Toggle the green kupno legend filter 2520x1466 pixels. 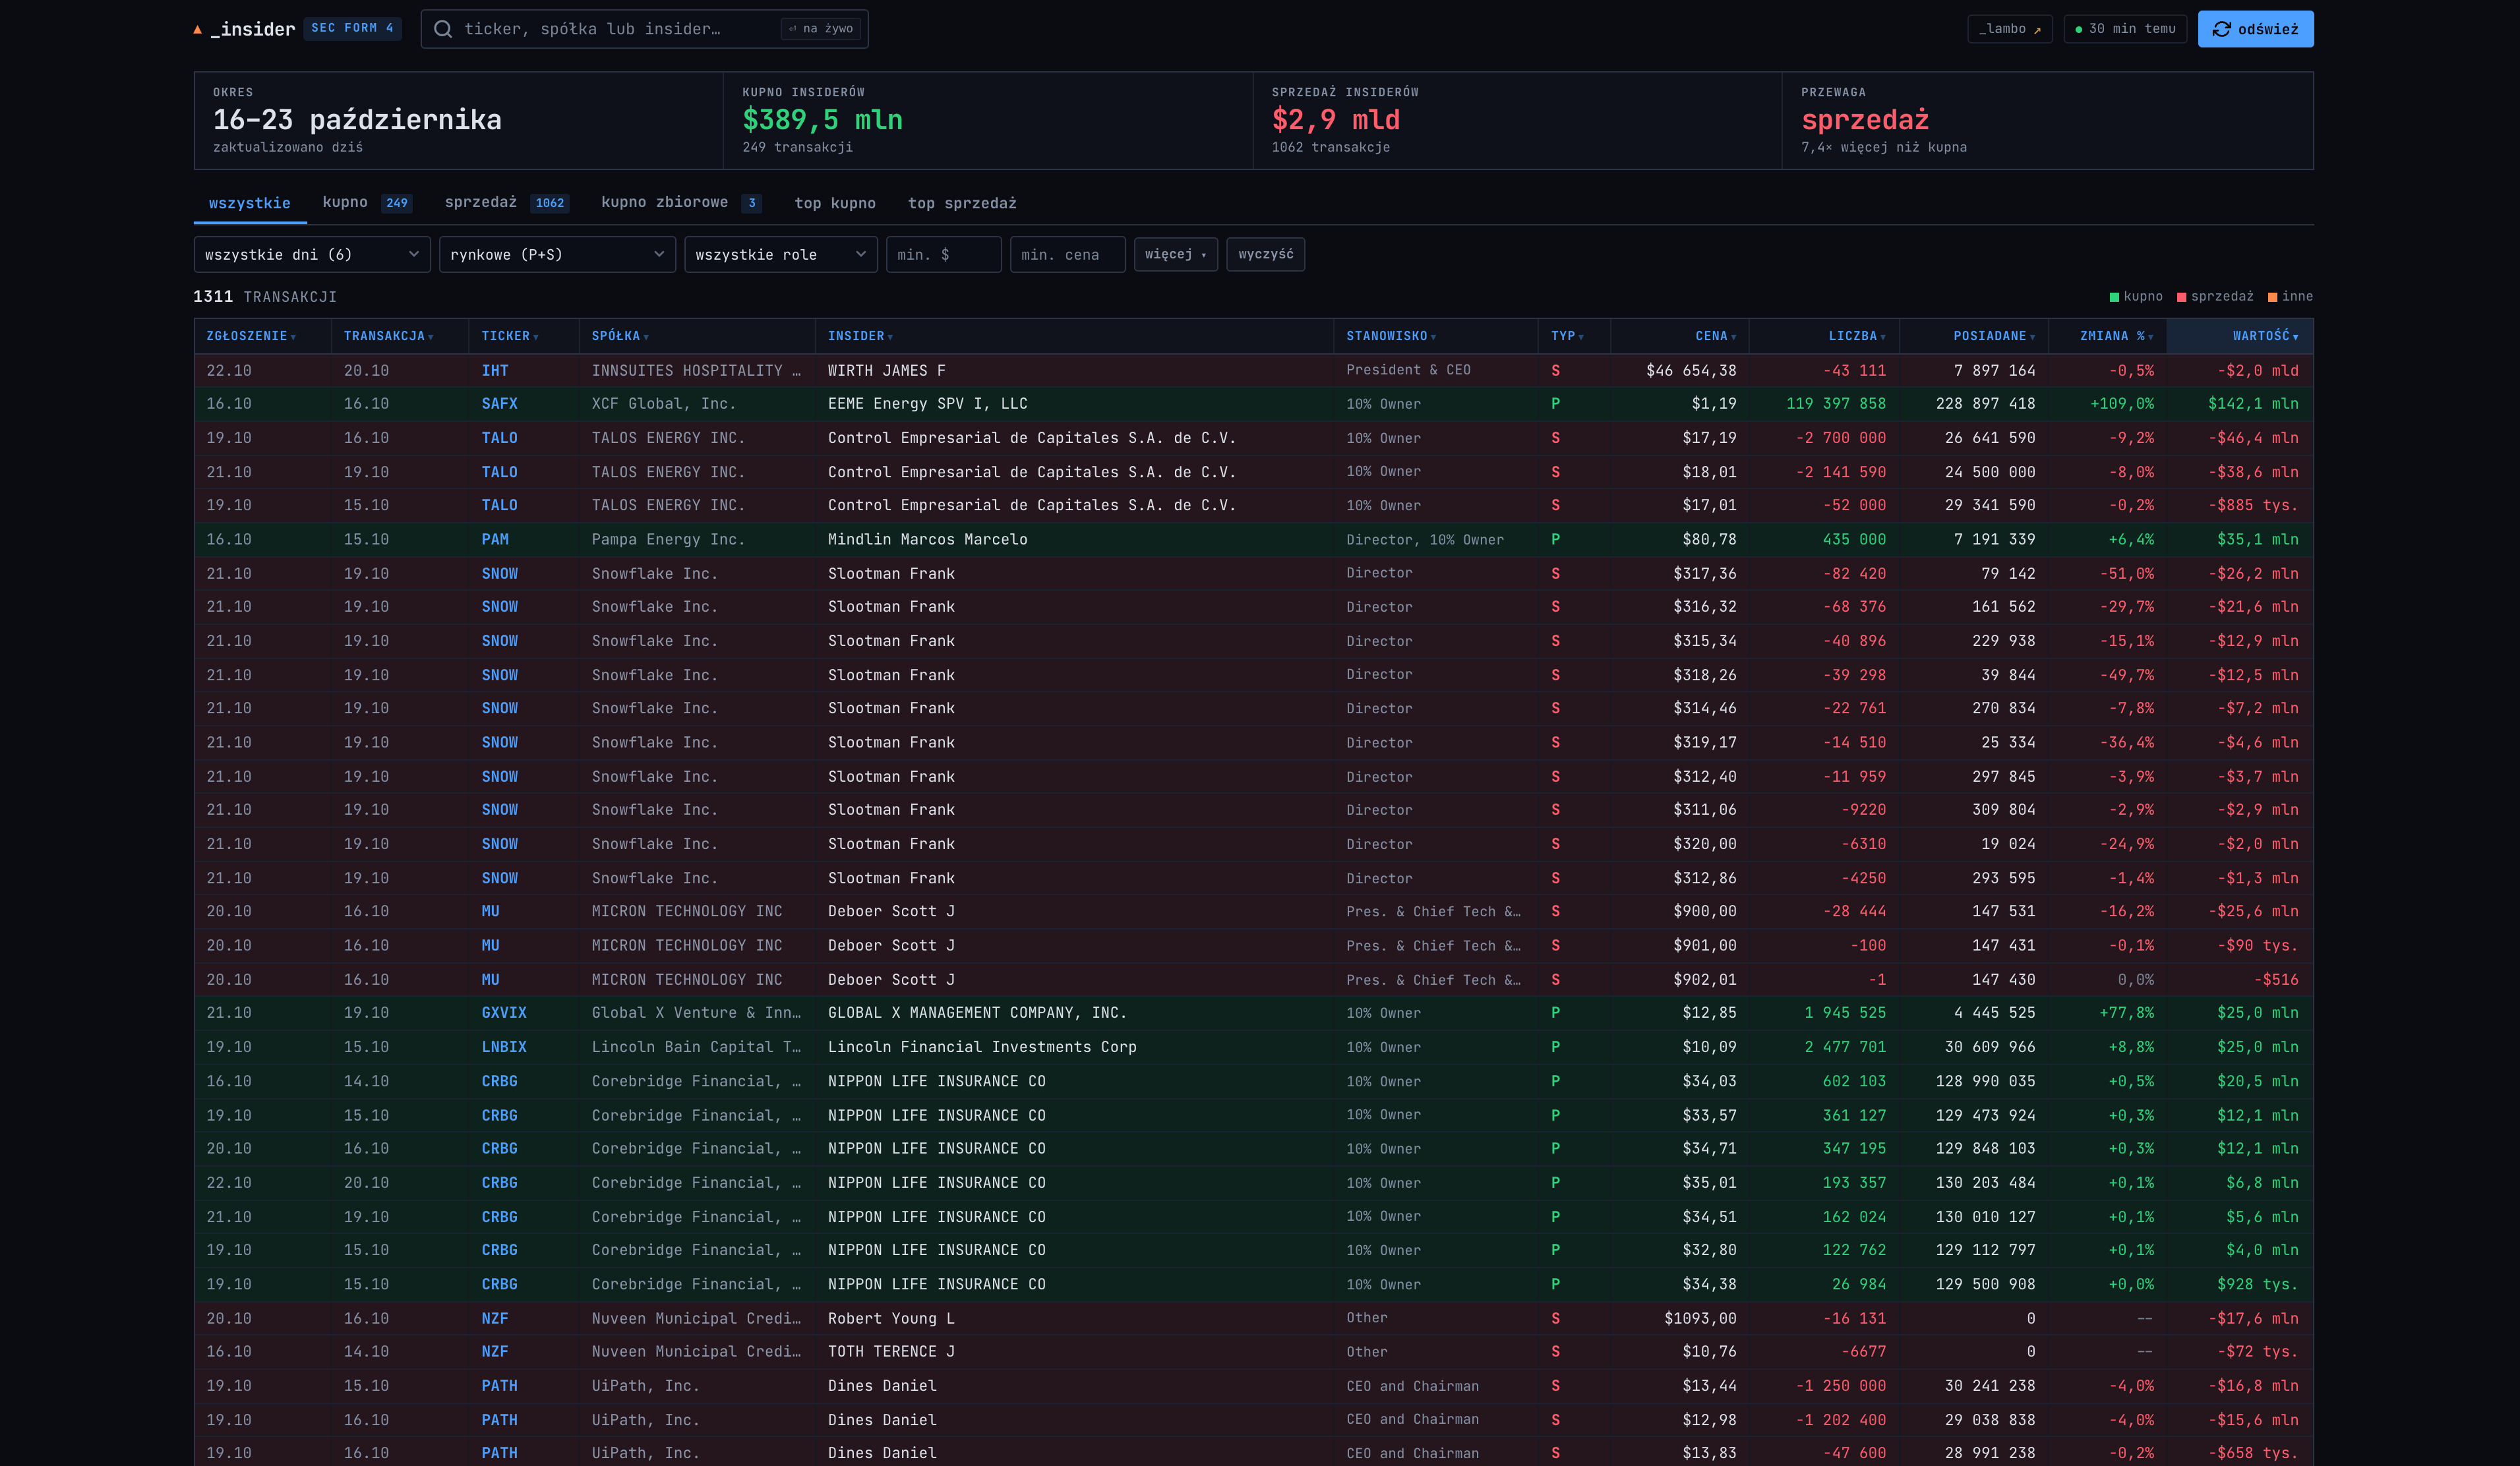point(2136,296)
